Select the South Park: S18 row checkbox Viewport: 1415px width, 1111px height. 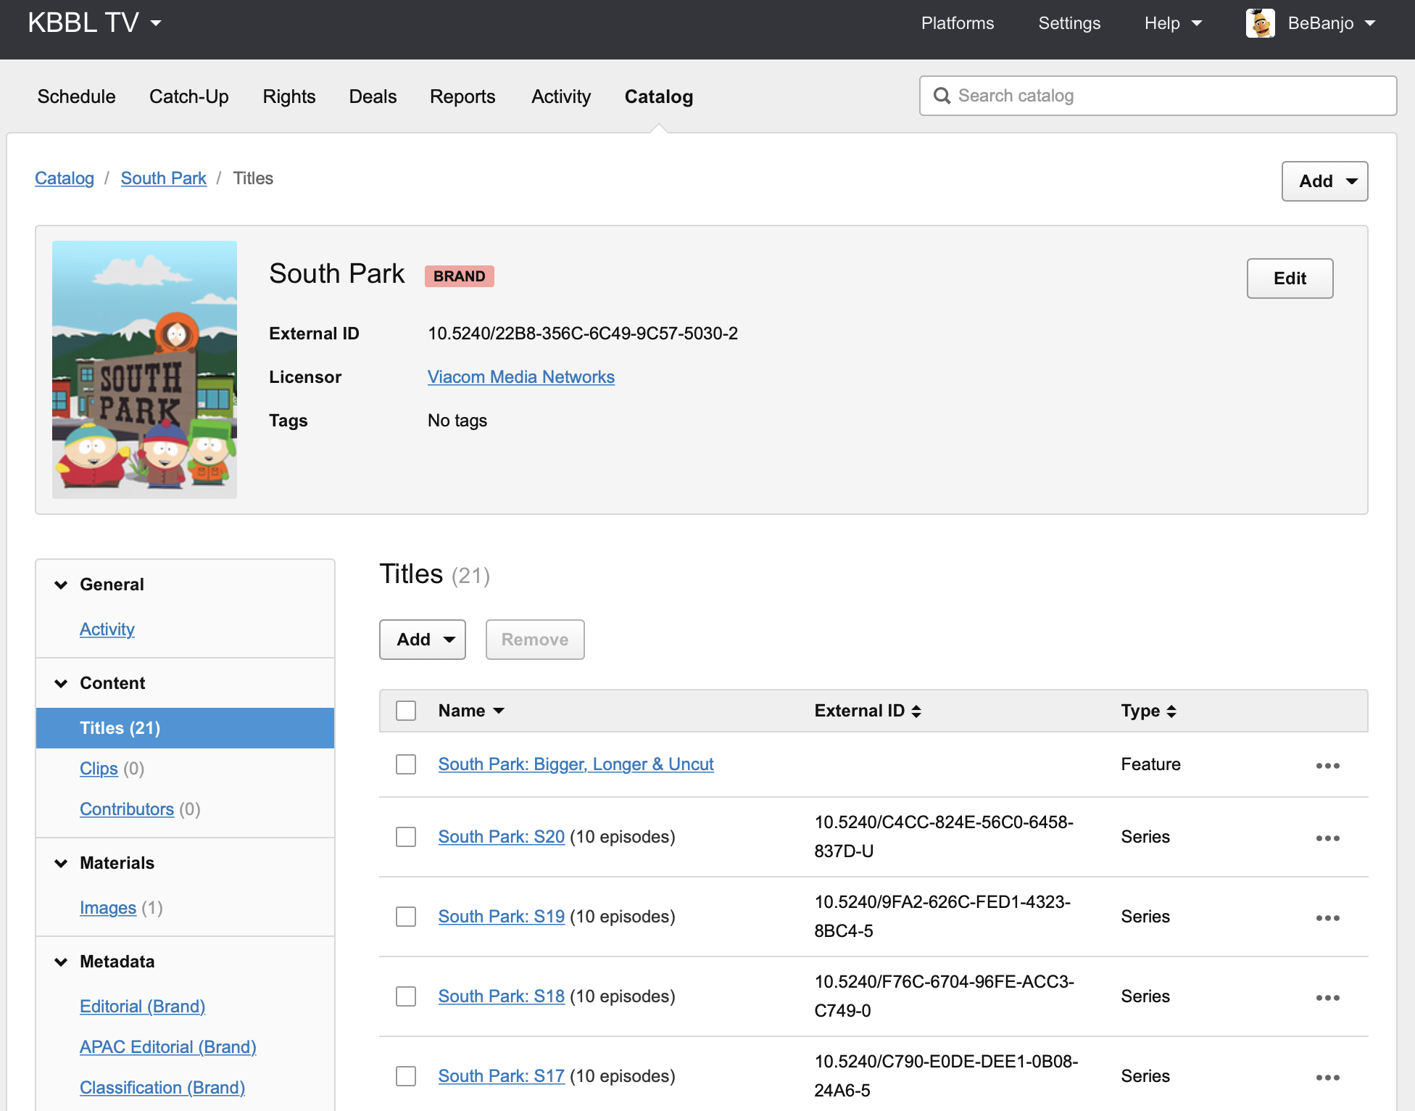coord(406,996)
